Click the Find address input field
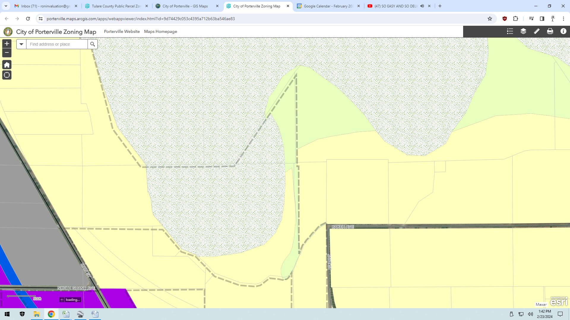This screenshot has width=570, height=320. tap(57, 44)
